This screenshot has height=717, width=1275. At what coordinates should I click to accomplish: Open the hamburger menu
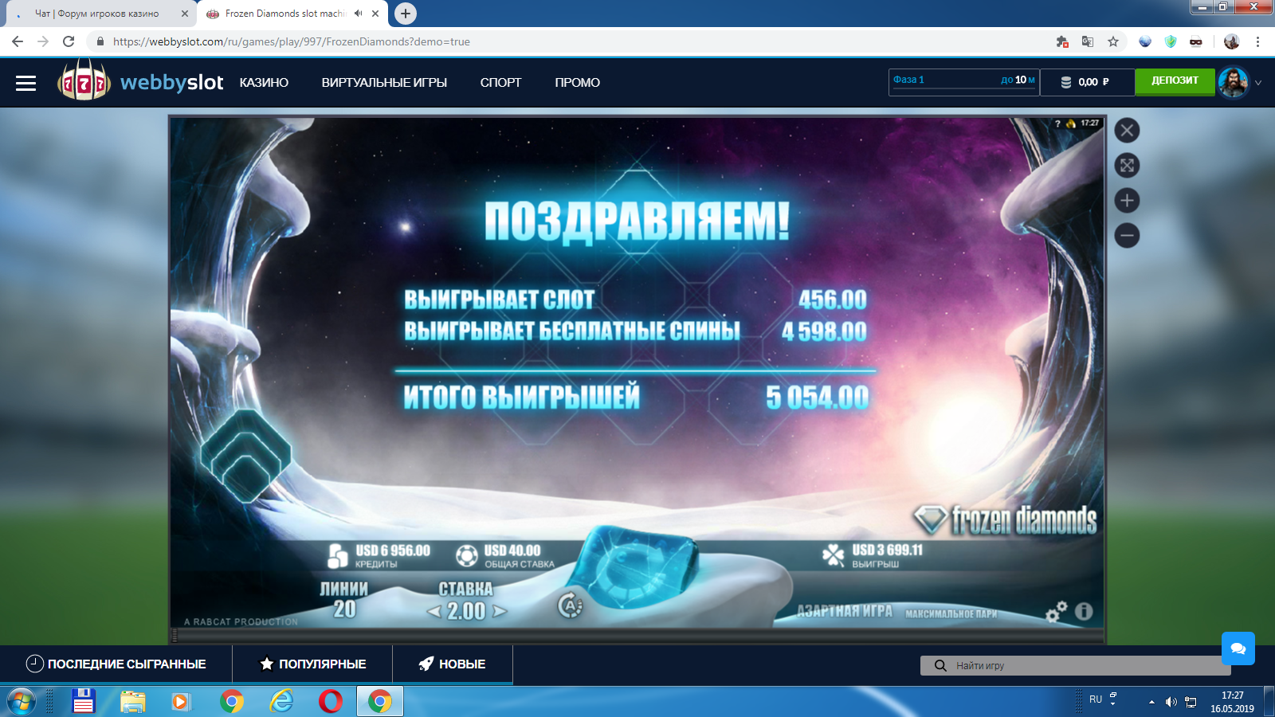point(25,83)
